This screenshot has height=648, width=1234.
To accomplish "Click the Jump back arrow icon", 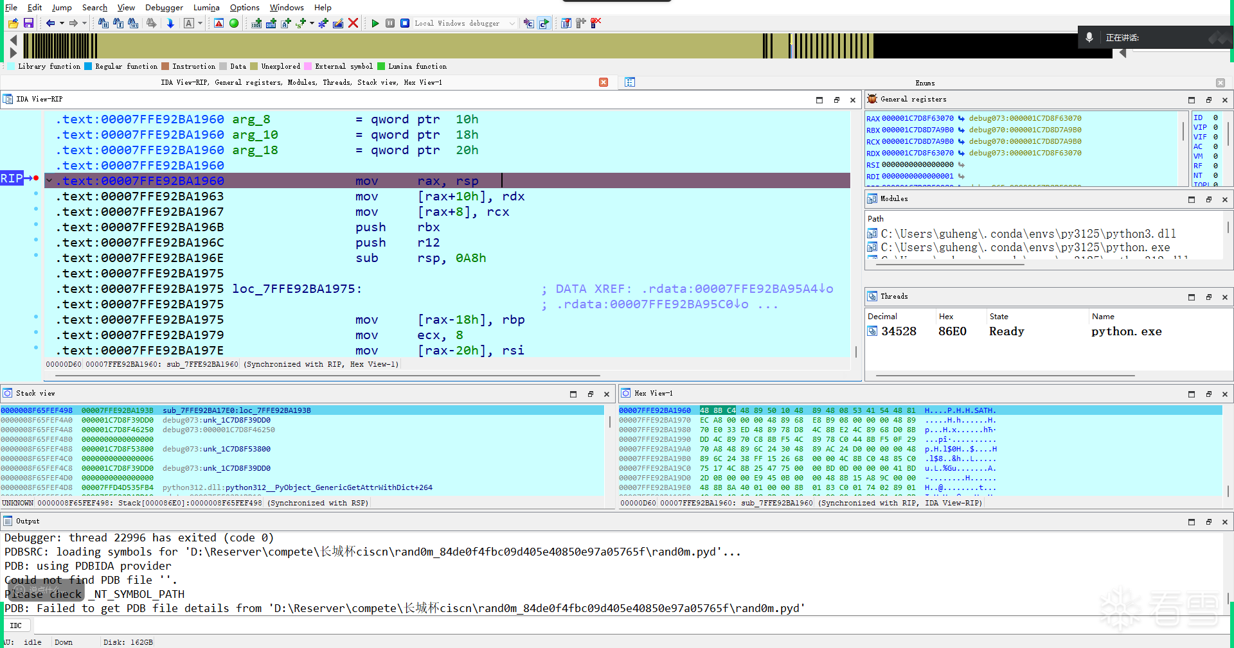I will click(50, 23).
